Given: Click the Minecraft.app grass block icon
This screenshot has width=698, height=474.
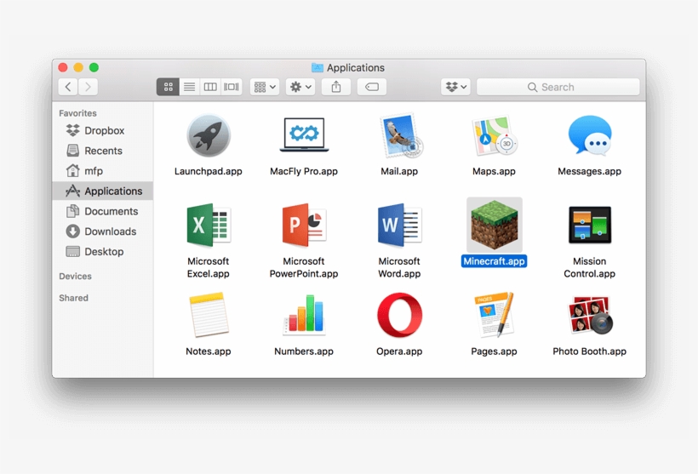Looking at the screenshot, I should 494,226.
